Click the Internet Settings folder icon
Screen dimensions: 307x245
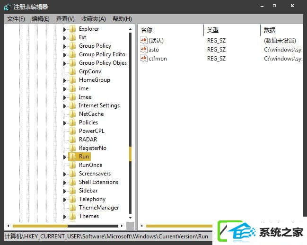(73, 105)
